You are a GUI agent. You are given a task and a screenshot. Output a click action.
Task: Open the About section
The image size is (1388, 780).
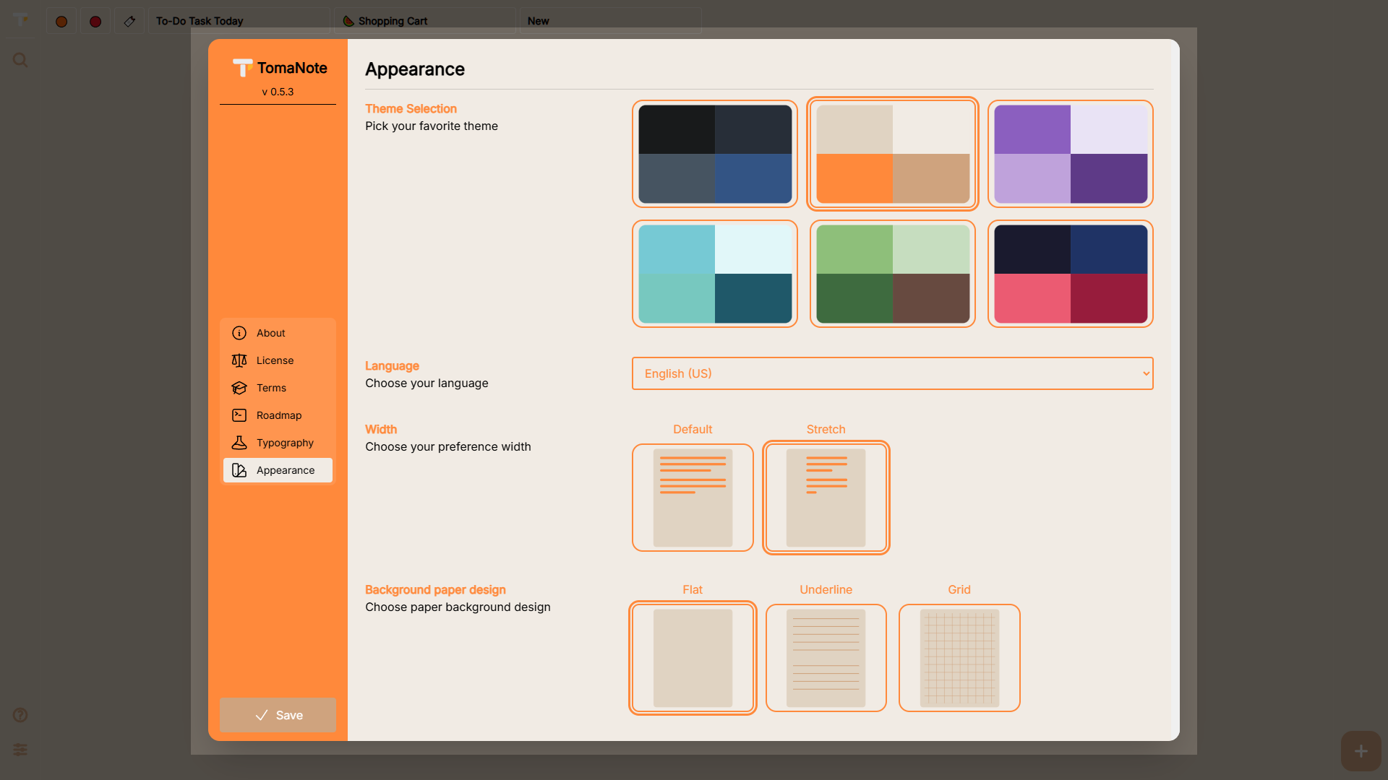coord(278,333)
